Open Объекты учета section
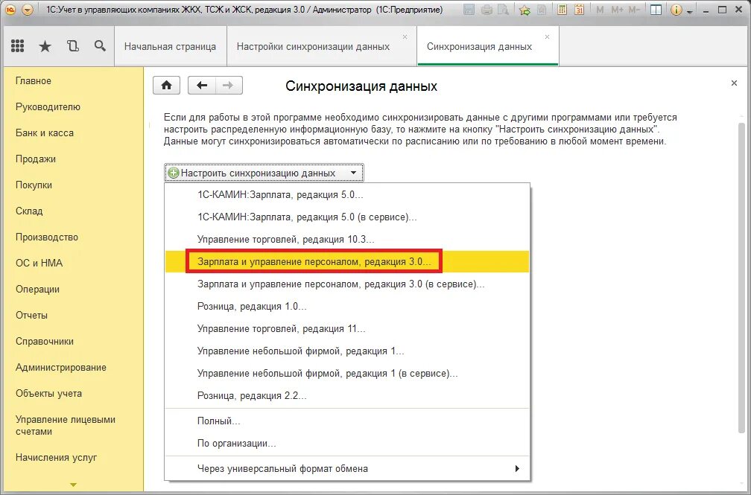Screen dimensions: 751x495 tap(48, 394)
